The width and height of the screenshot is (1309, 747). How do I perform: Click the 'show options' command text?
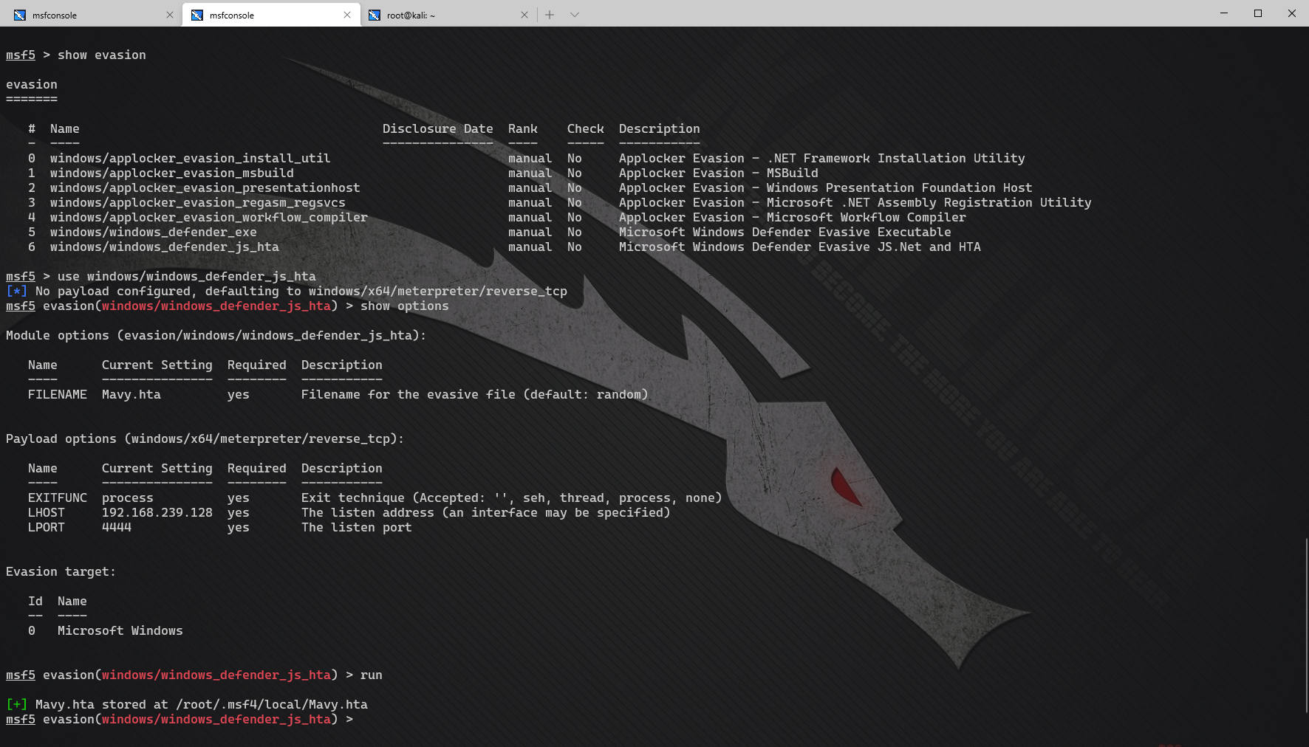coord(404,306)
